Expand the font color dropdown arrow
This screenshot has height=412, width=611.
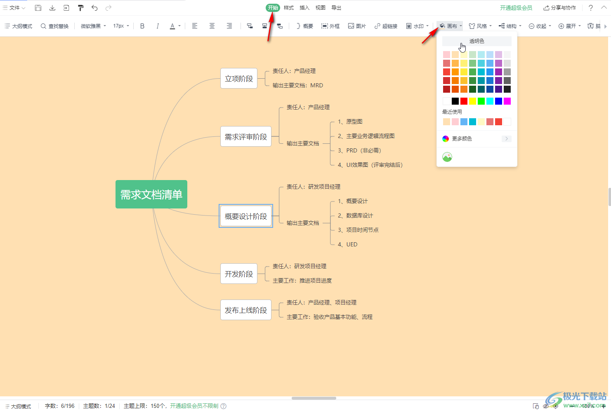(x=179, y=26)
